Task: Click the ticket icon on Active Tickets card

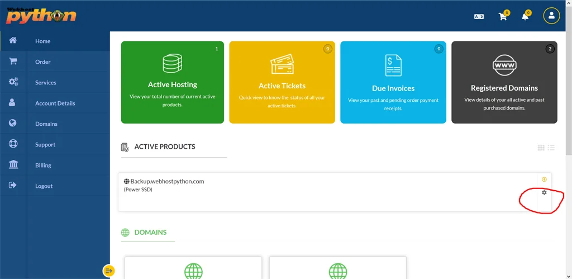Action: click(x=282, y=64)
